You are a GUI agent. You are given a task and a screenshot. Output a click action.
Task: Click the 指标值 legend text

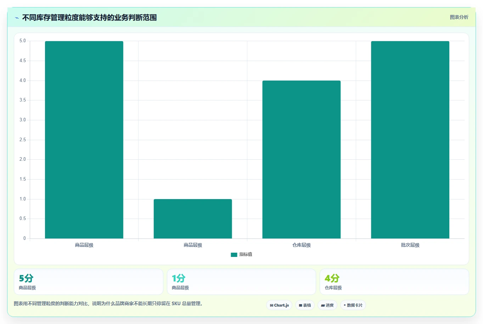(x=246, y=254)
